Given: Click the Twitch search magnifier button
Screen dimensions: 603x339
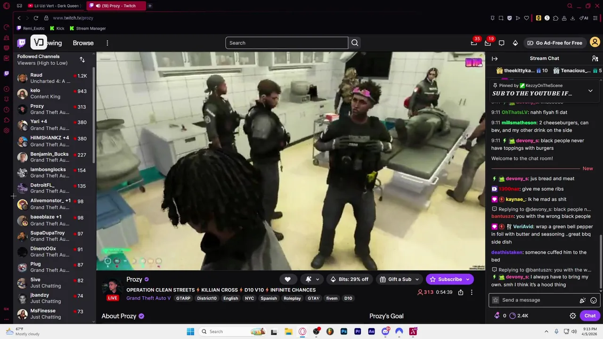Looking at the screenshot, I should (x=355, y=43).
